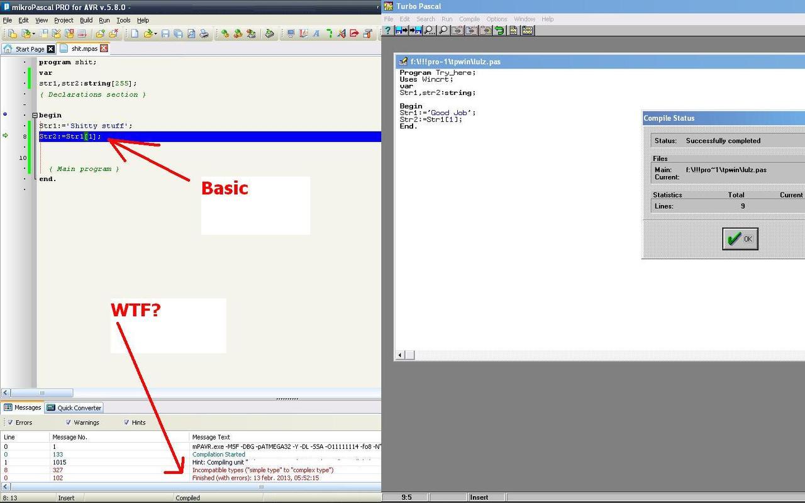The width and height of the screenshot is (805, 503).
Task: Click the highlighted Str2:=Str1[1] code line
Action: click(x=210, y=136)
